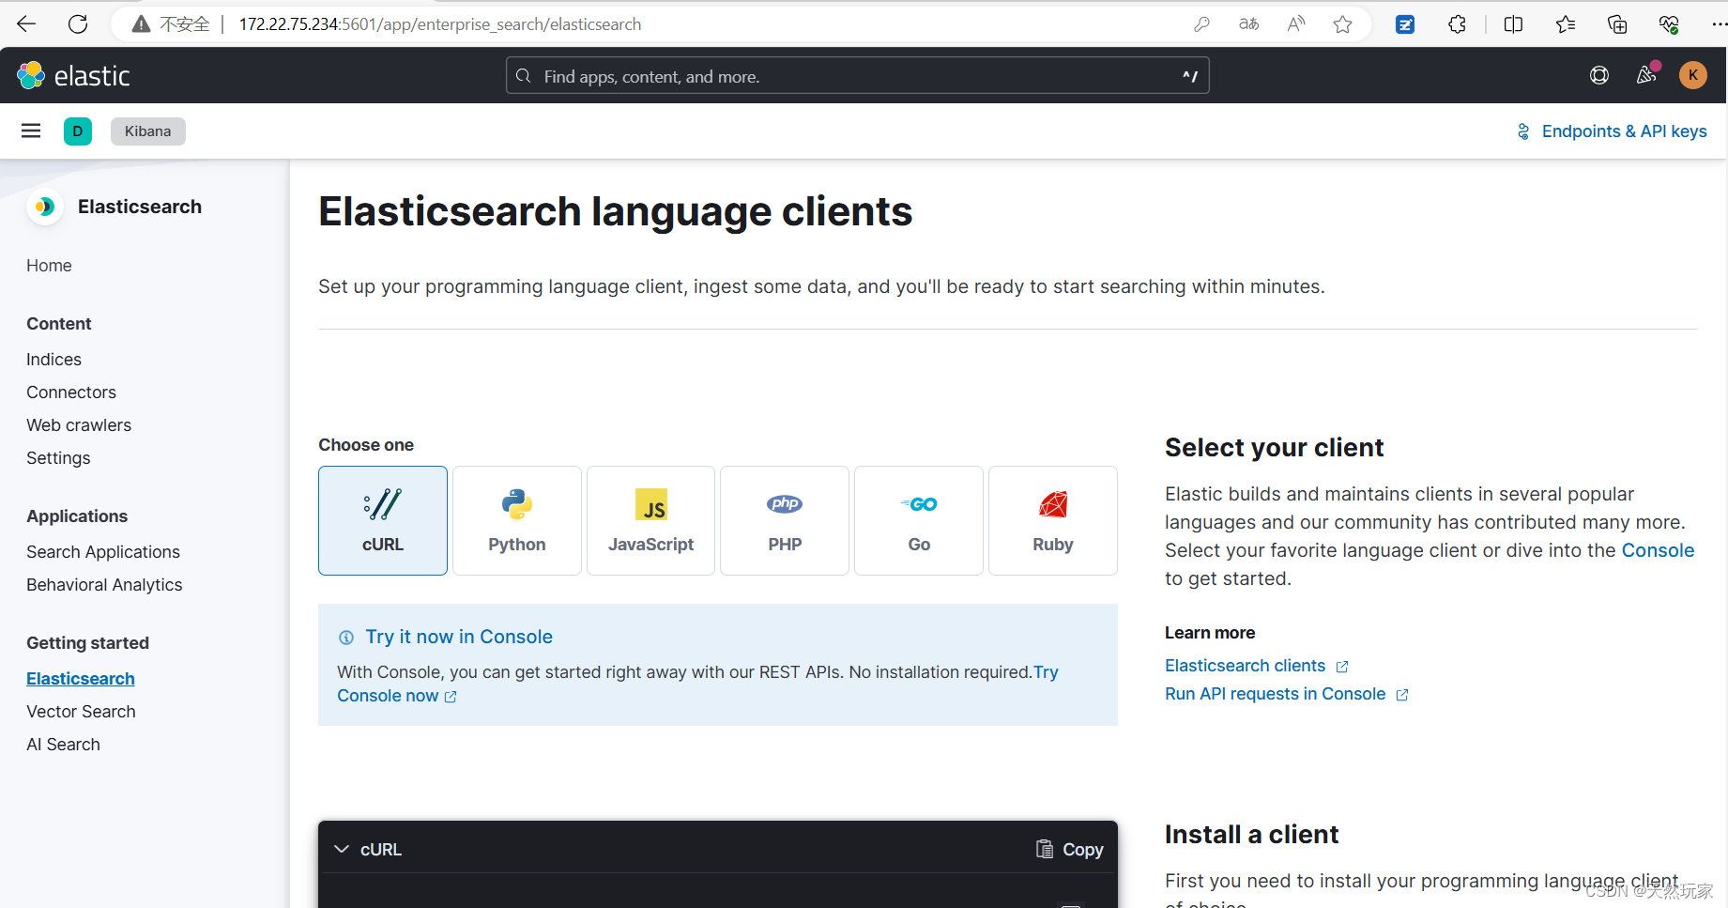Open browser essentials heart icon
This screenshot has width=1728, height=908.
[1669, 24]
